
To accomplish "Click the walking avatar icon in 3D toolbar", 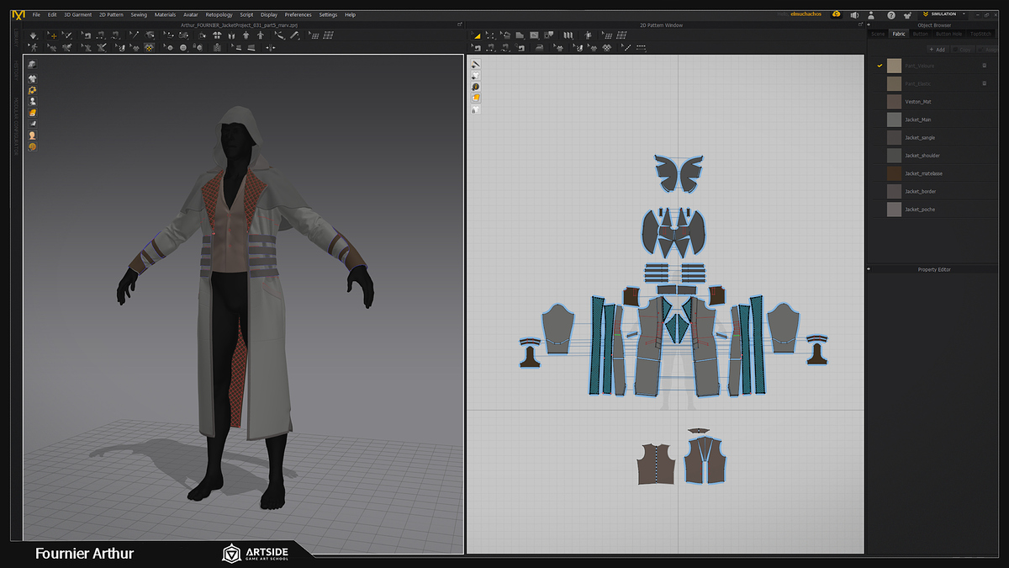I will (x=34, y=48).
